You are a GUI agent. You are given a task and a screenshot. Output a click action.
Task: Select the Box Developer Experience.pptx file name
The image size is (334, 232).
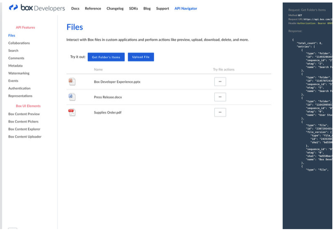(x=117, y=82)
